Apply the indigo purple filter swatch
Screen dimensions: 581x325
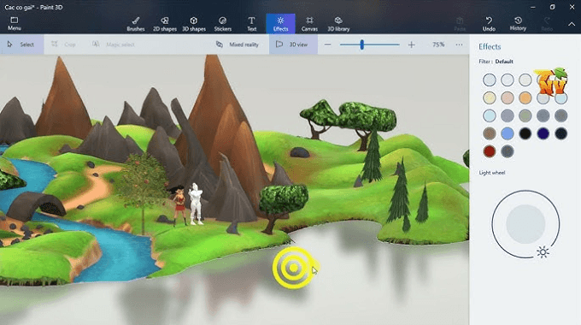click(x=543, y=133)
